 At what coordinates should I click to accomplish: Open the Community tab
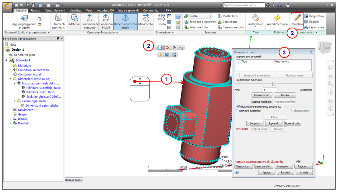click(151, 11)
